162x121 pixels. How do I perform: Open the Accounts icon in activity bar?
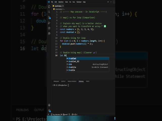pos(49,105)
